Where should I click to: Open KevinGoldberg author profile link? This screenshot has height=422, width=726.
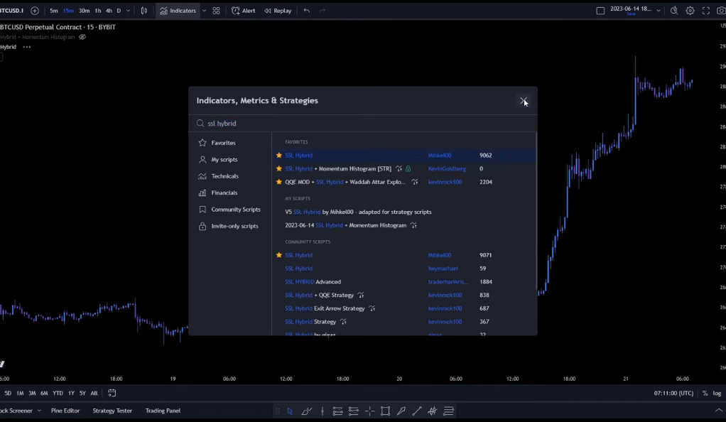(447, 168)
